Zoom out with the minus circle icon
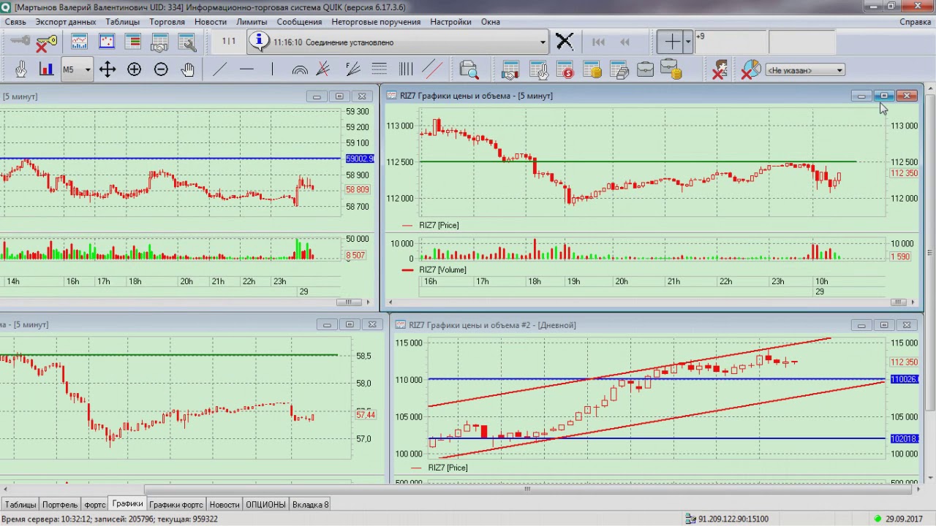The width and height of the screenshot is (936, 526). point(161,69)
